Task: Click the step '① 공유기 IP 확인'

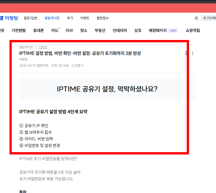Action: click(x=34, y=126)
